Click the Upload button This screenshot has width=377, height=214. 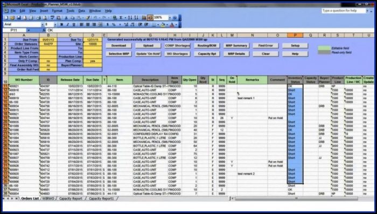[x=148, y=45]
